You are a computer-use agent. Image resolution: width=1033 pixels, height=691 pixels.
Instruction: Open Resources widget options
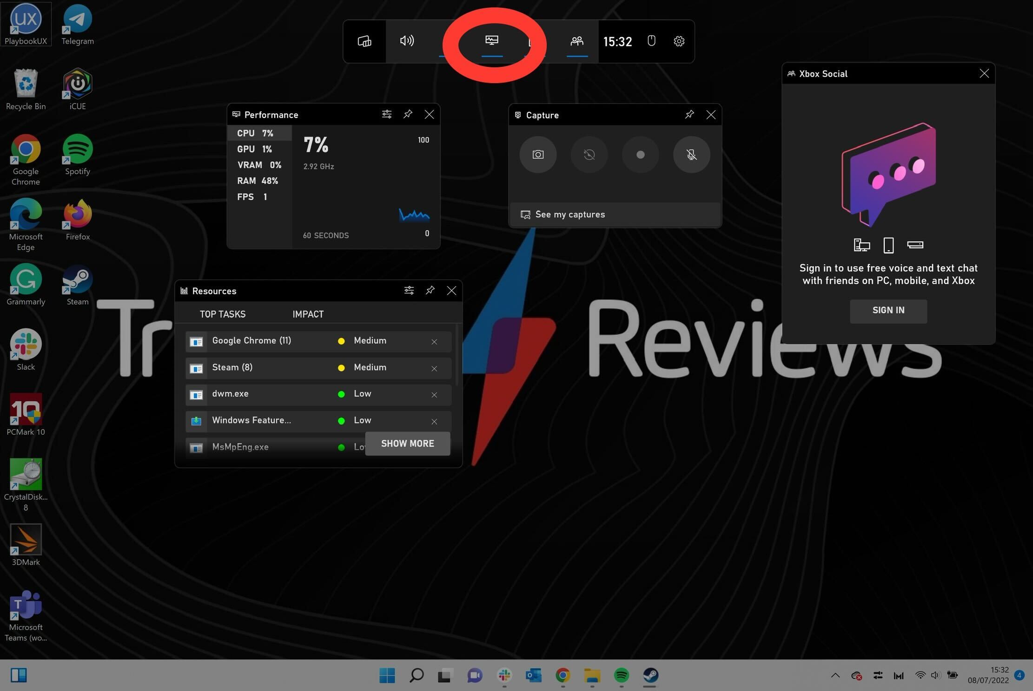click(409, 291)
